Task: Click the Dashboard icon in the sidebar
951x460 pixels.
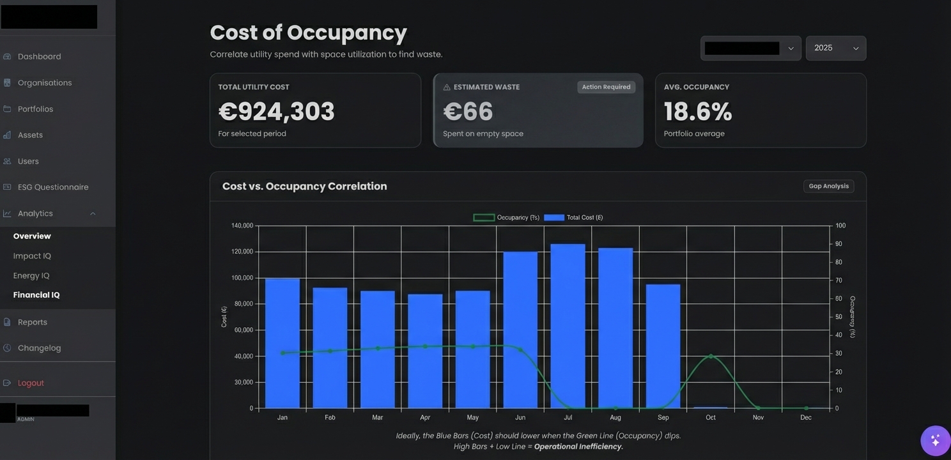Action: [6, 56]
